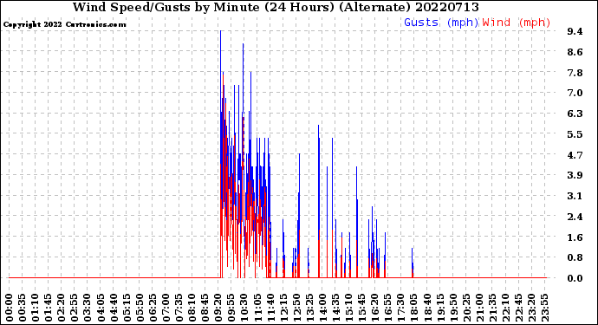Screen dimensions: 598x325
Task: Click the 00:35 time axis label
Action: 23,308
